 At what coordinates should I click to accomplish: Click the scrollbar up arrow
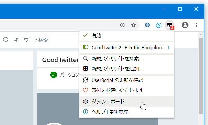click(201, 35)
